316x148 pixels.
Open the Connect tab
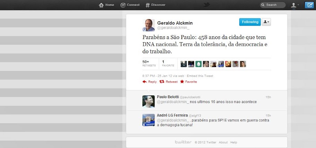pyautogui.click(x=130, y=5)
